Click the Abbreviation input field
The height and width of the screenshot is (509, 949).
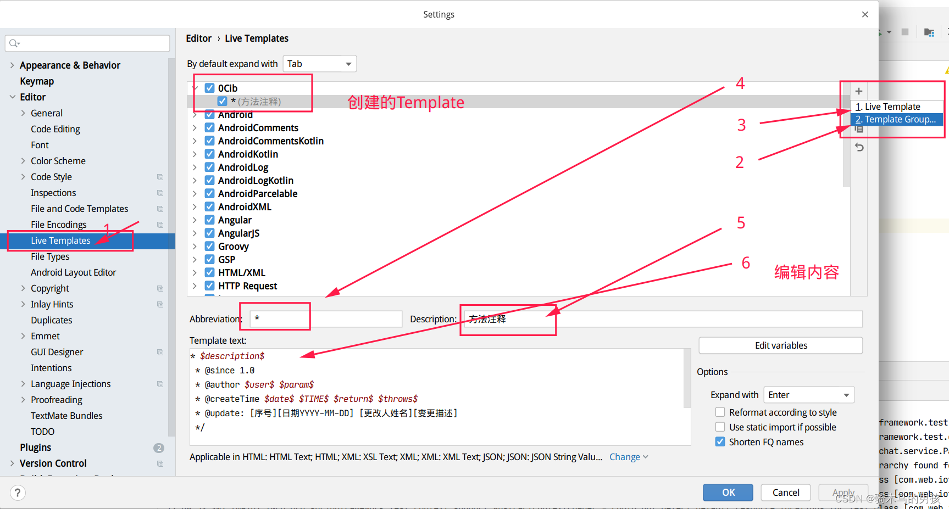tap(326, 319)
